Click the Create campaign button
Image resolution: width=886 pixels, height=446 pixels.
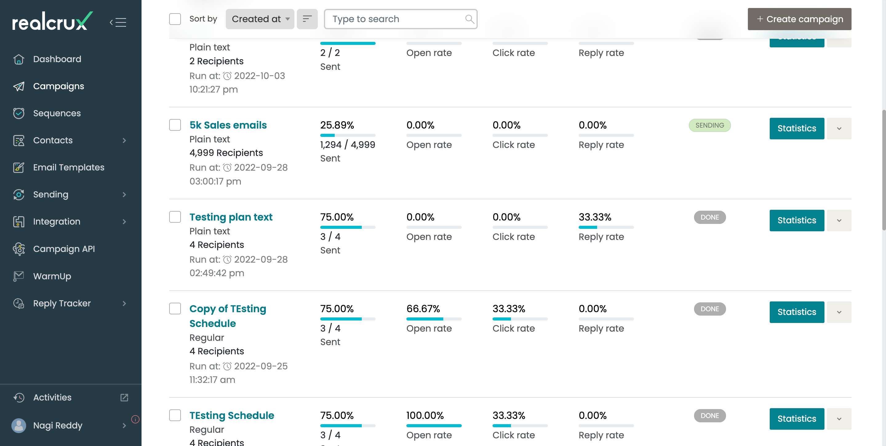799,19
